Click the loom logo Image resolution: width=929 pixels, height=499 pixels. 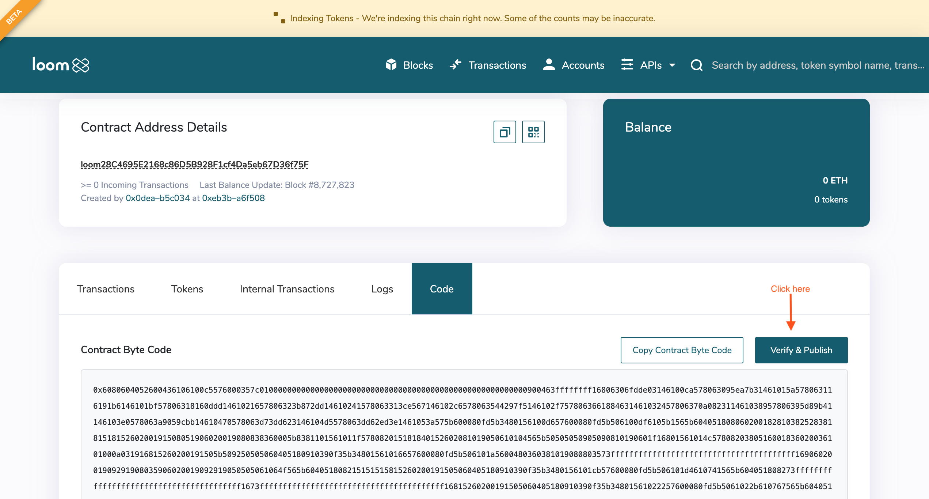[61, 65]
